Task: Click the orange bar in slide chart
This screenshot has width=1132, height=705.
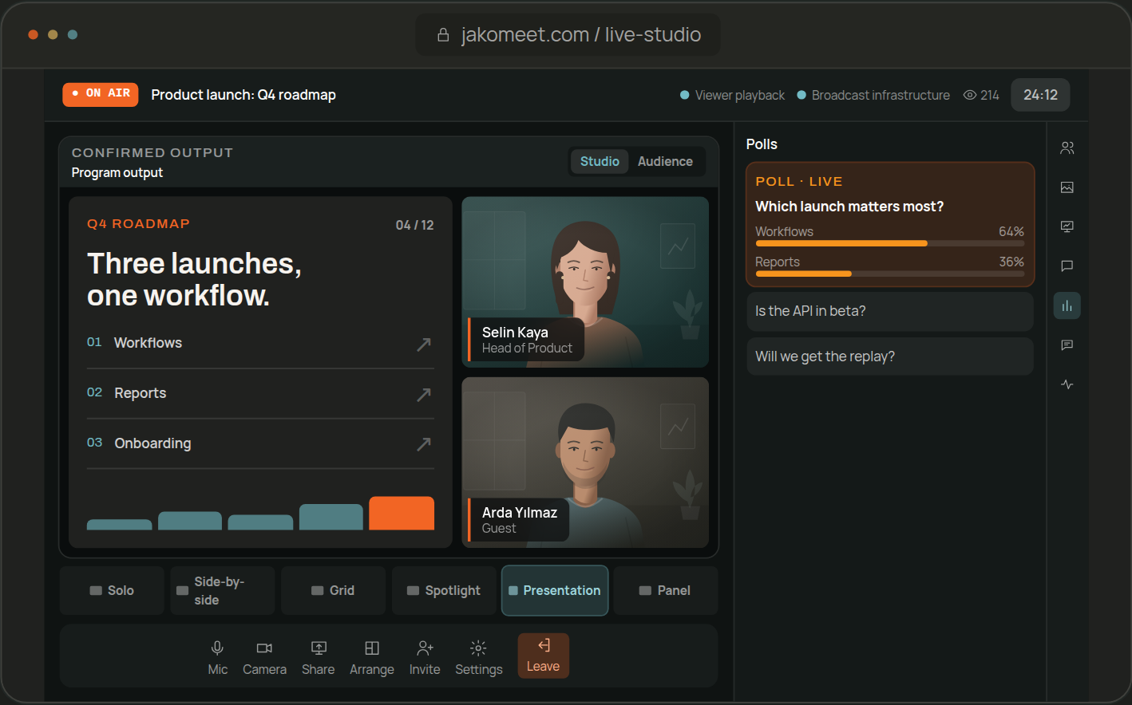Action: [x=402, y=514]
